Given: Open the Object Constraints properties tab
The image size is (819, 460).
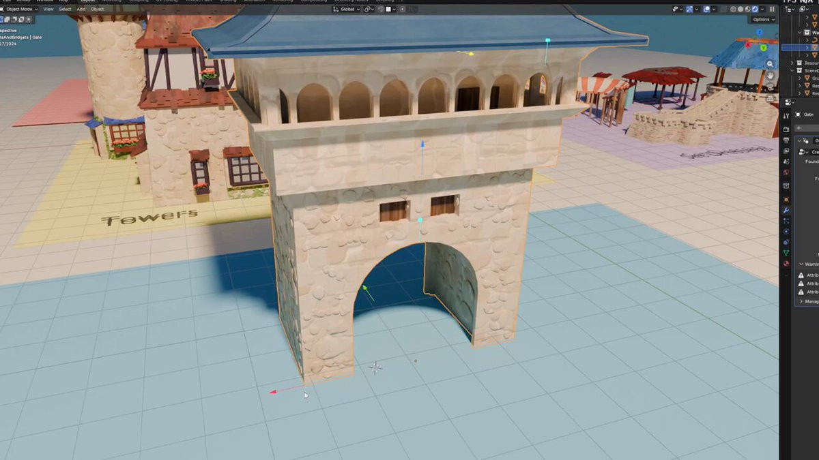Looking at the screenshot, I should [x=786, y=242].
